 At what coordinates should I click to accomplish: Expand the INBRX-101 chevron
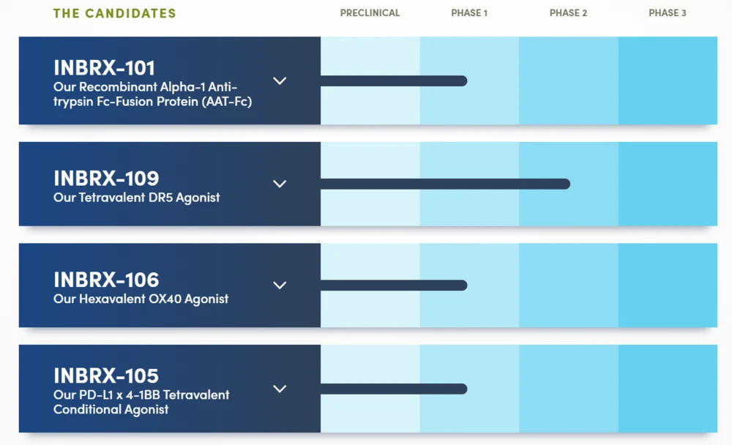(x=280, y=81)
